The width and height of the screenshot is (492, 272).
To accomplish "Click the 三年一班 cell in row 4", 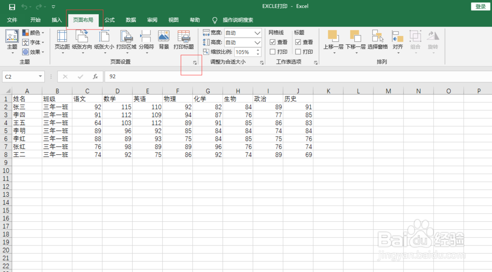I will pos(57,123).
